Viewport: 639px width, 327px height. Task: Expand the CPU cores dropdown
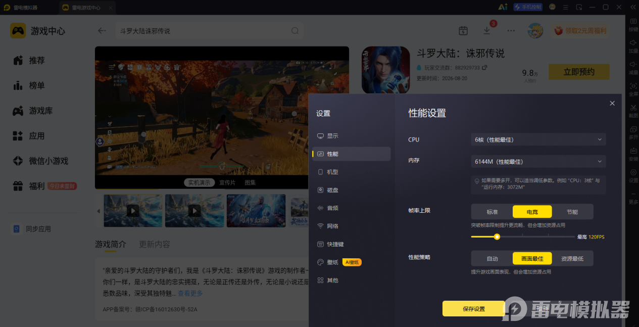tap(538, 139)
